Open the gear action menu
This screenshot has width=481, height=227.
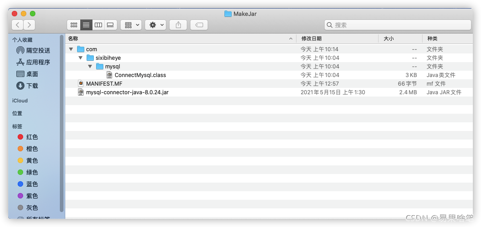[x=155, y=25]
